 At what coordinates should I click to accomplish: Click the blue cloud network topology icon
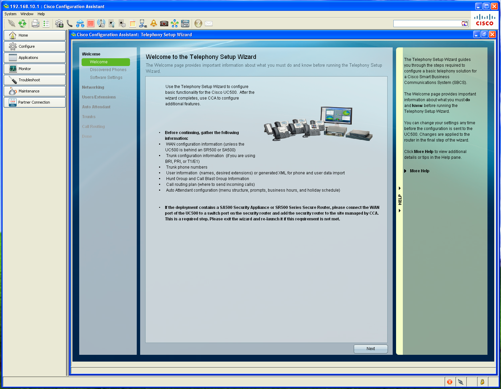(80, 23)
